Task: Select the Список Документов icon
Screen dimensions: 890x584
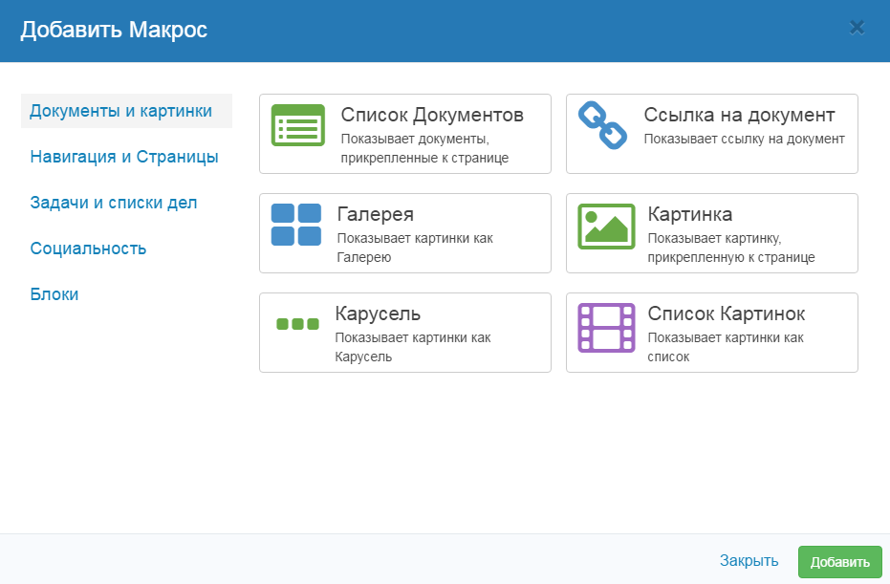Action: tap(297, 124)
